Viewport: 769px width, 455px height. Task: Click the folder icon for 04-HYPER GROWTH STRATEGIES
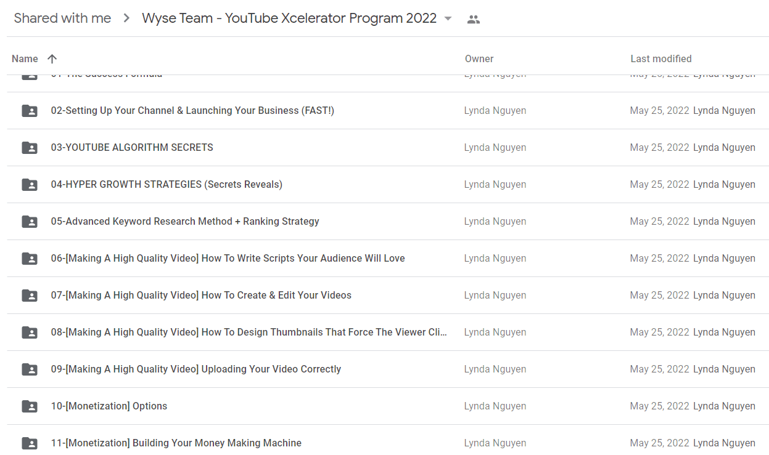click(29, 185)
